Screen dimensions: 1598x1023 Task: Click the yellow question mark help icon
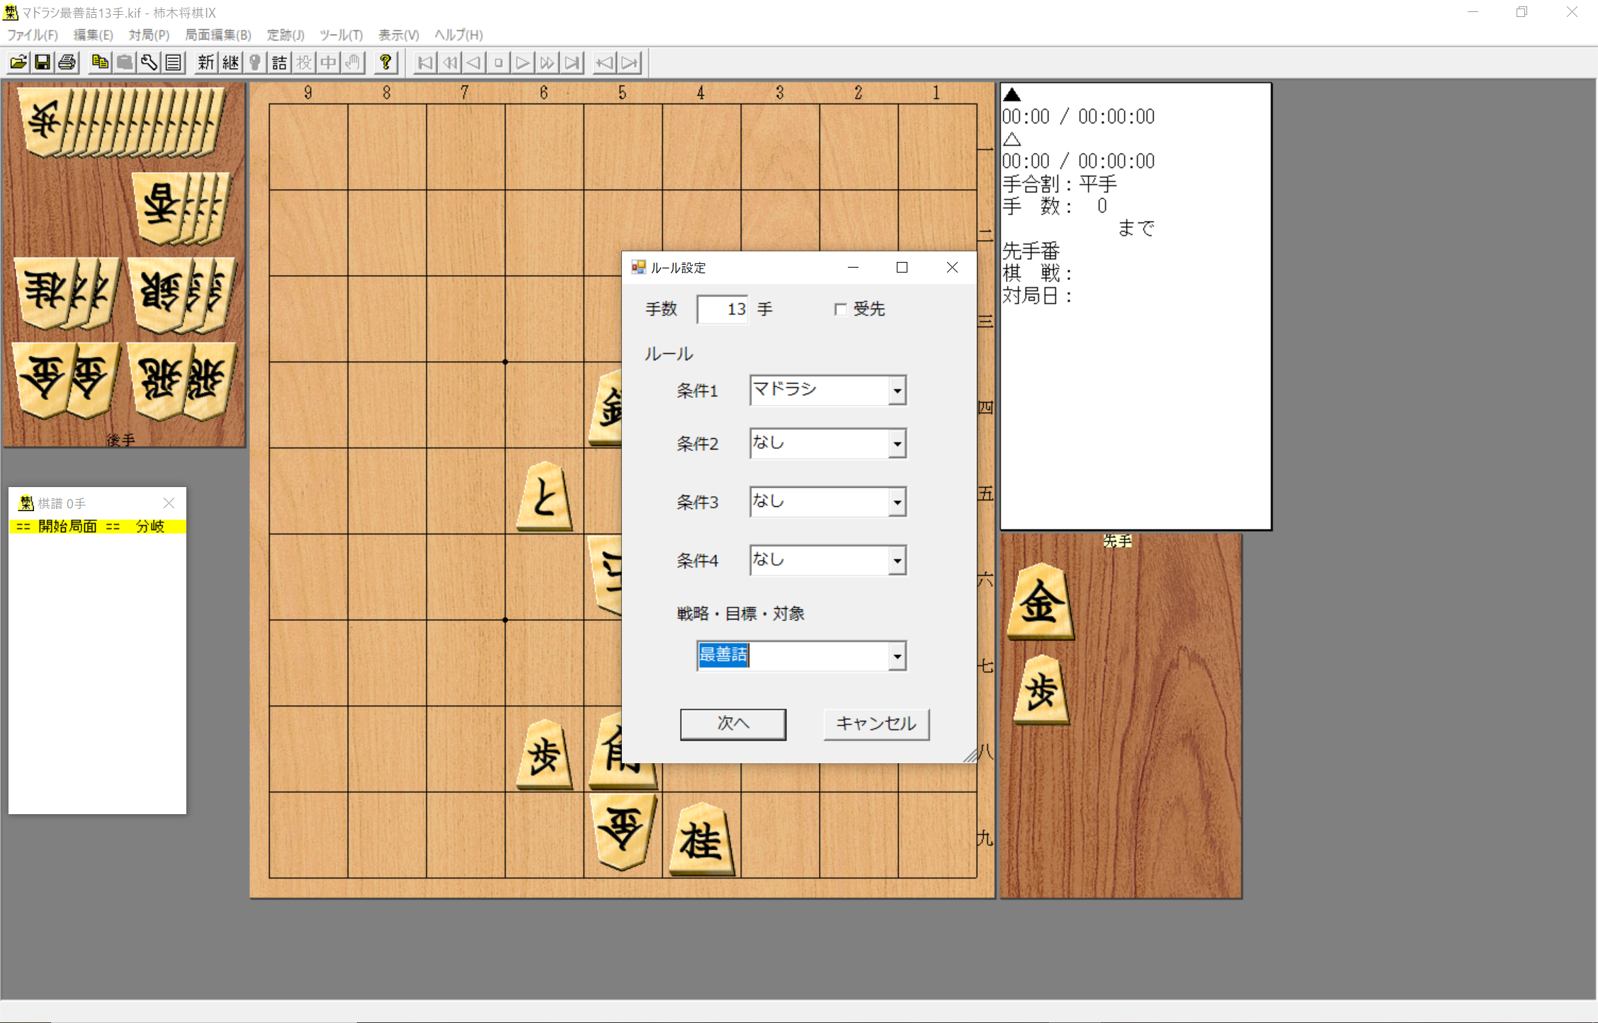click(x=385, y=63)
